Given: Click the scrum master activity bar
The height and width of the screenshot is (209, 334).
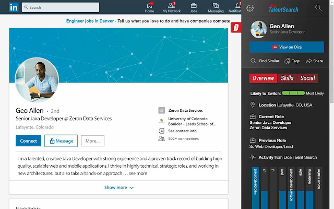Looking at the screenshot, I should (319, 188).
